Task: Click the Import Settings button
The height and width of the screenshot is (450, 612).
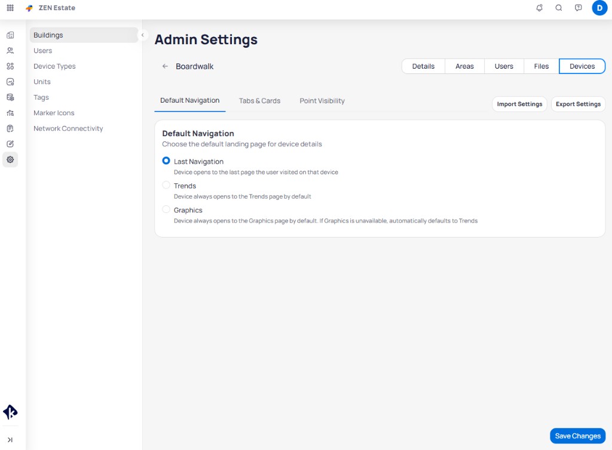Action: 519,104
